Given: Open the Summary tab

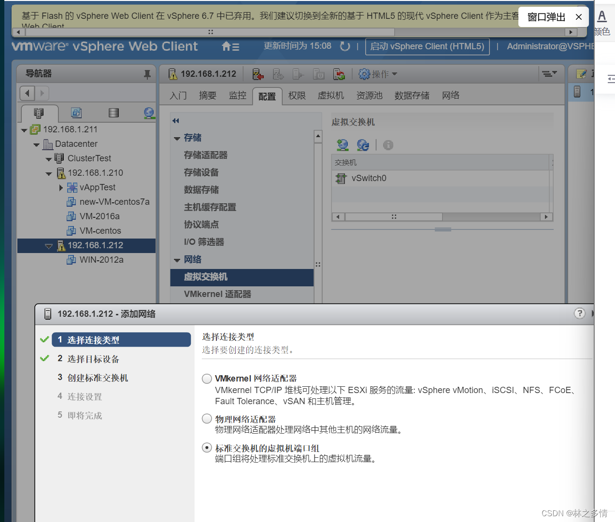Looking at the screenshot, I should coord(208,96).
